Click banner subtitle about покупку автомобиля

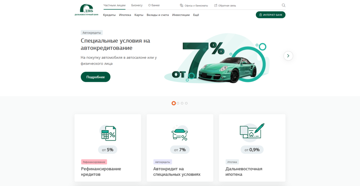click(119, 60)
